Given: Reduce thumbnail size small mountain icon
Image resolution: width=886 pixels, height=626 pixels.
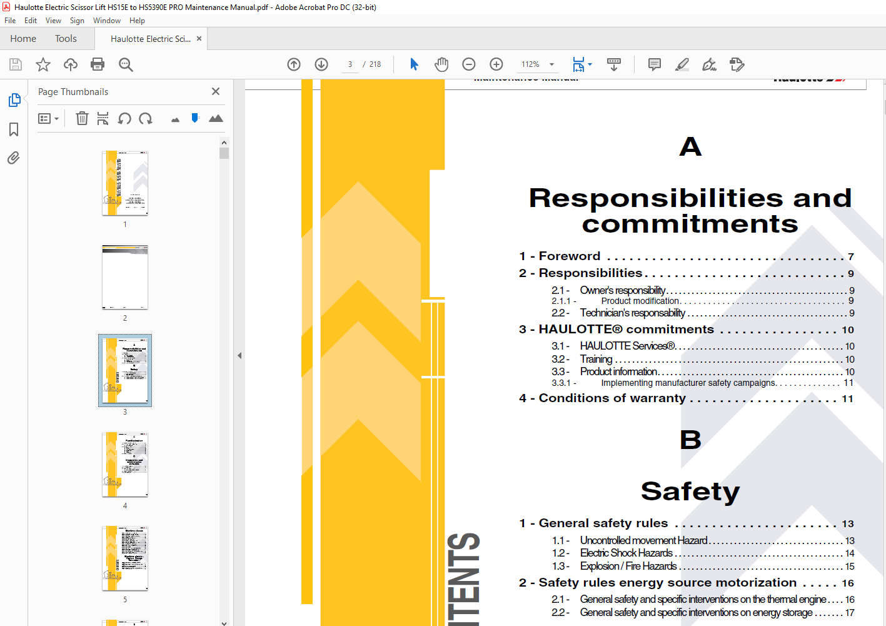Looking at the screenshot, I should point(175,119).
